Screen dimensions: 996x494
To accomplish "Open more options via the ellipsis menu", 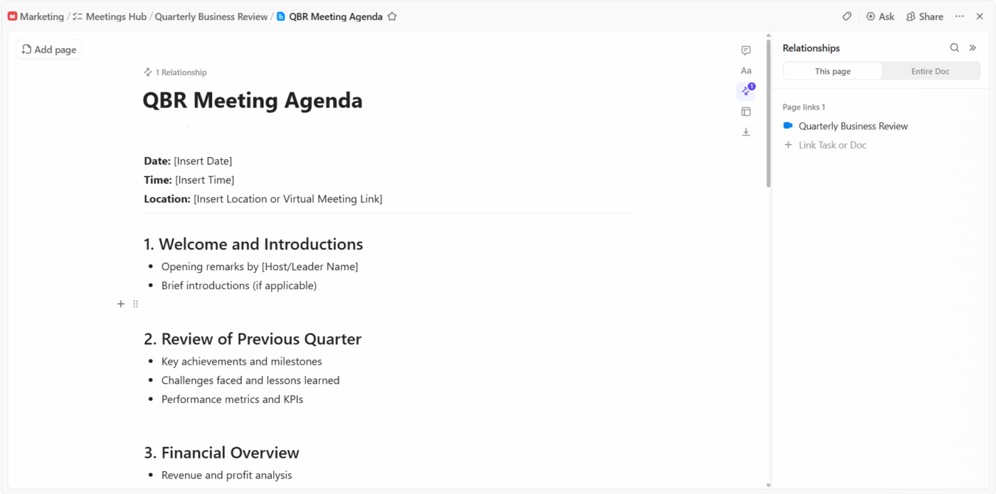I will pyautogui.click(x=959, y=16).
